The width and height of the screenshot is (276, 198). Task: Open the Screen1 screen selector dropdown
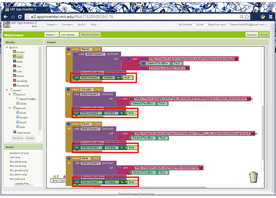pyautogui.click(x=51, y=35)
